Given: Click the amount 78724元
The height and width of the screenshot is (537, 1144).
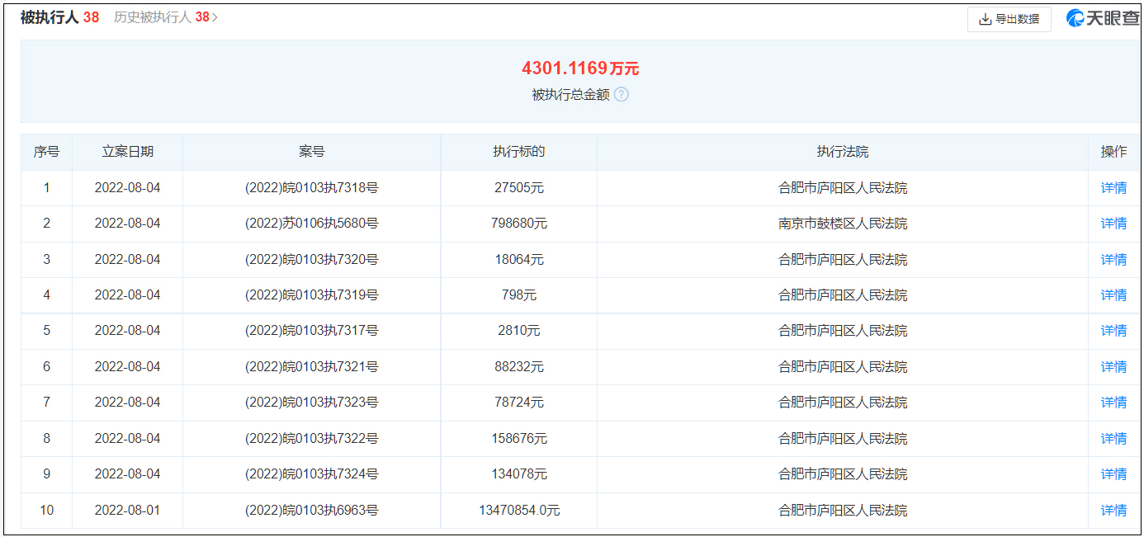Looking at the screenshot, I should point(519,403).
